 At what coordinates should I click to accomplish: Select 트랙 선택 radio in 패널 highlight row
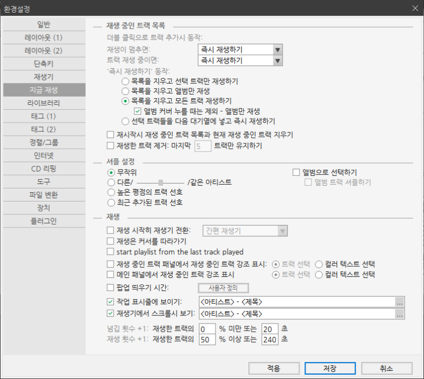point(275,264)
